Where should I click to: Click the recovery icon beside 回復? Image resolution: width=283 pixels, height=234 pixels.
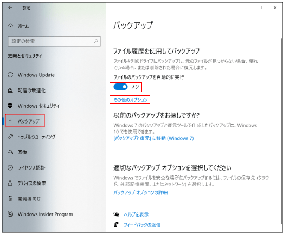[x=10, y=152]
